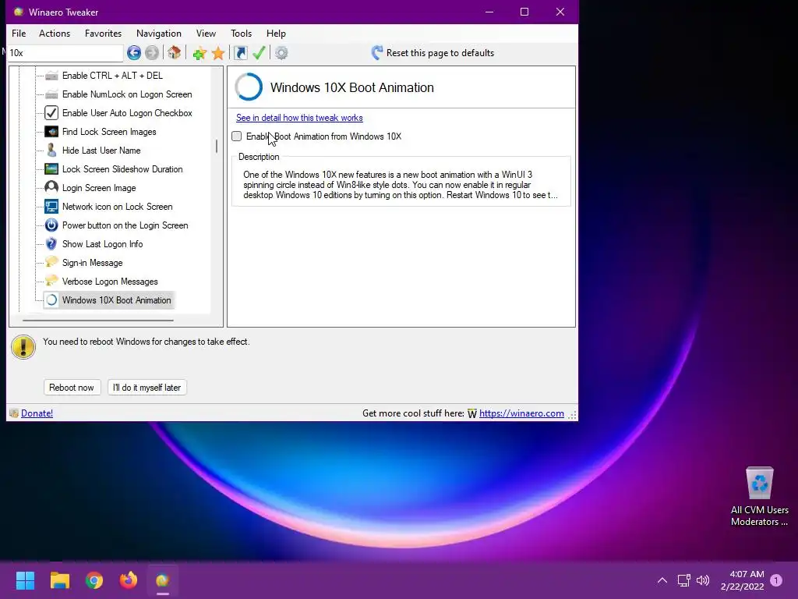The height and width of the screenshot is (599, 798).
Task: Launch Firefox from the taskbar
Action: [x=129, y=580]
